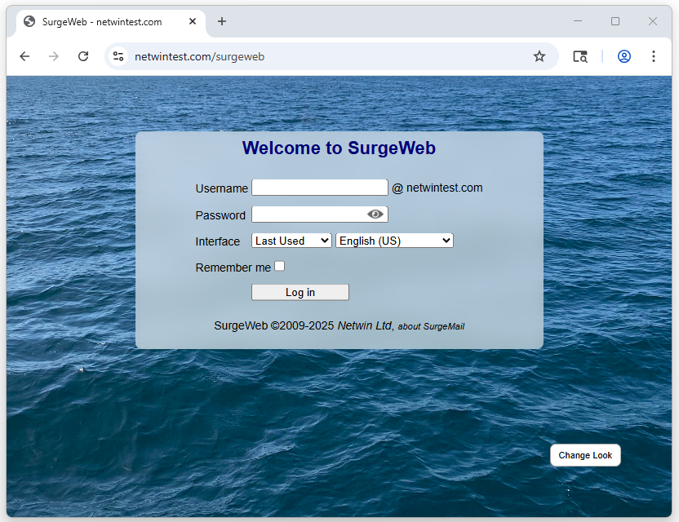This screenshot has width=679, height=522.
Task: Open the English (US) language dropdown
Action: (x=394, y=241)
